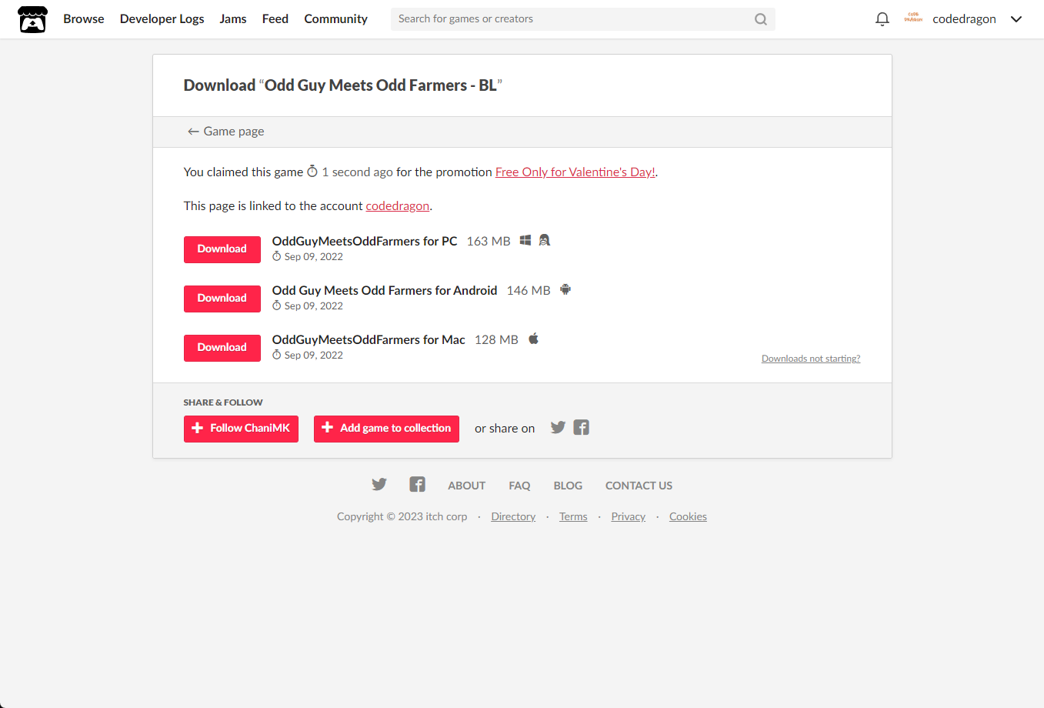Open the Directory footer link
This screenshot has height=708, width=1044.
coord(513,516)
